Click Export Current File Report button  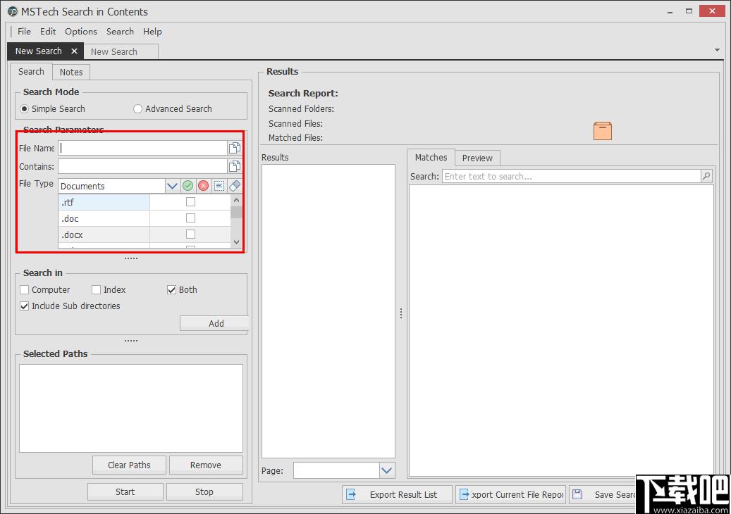pos(510,494)
